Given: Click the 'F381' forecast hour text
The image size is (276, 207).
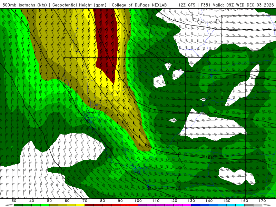Looking at the screenshot, I should tap(205, 5).
